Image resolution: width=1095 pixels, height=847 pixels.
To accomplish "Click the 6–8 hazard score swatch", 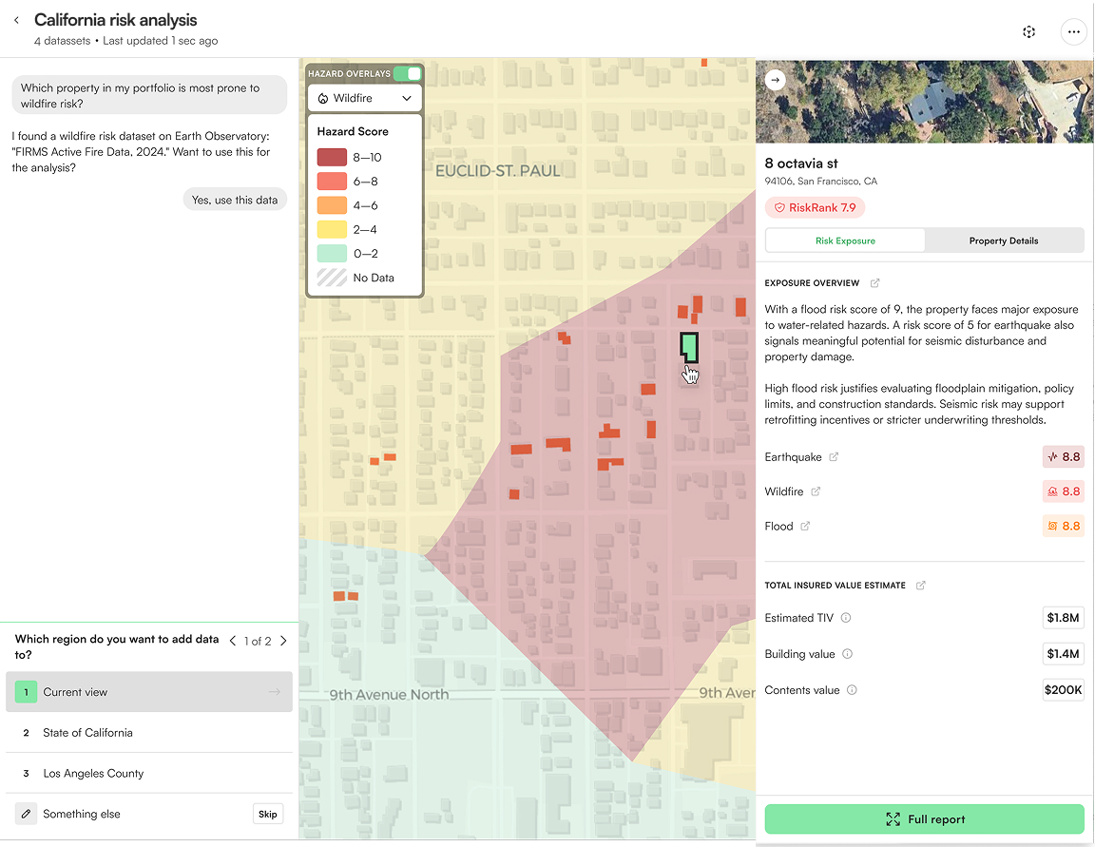I will [332, 182].
